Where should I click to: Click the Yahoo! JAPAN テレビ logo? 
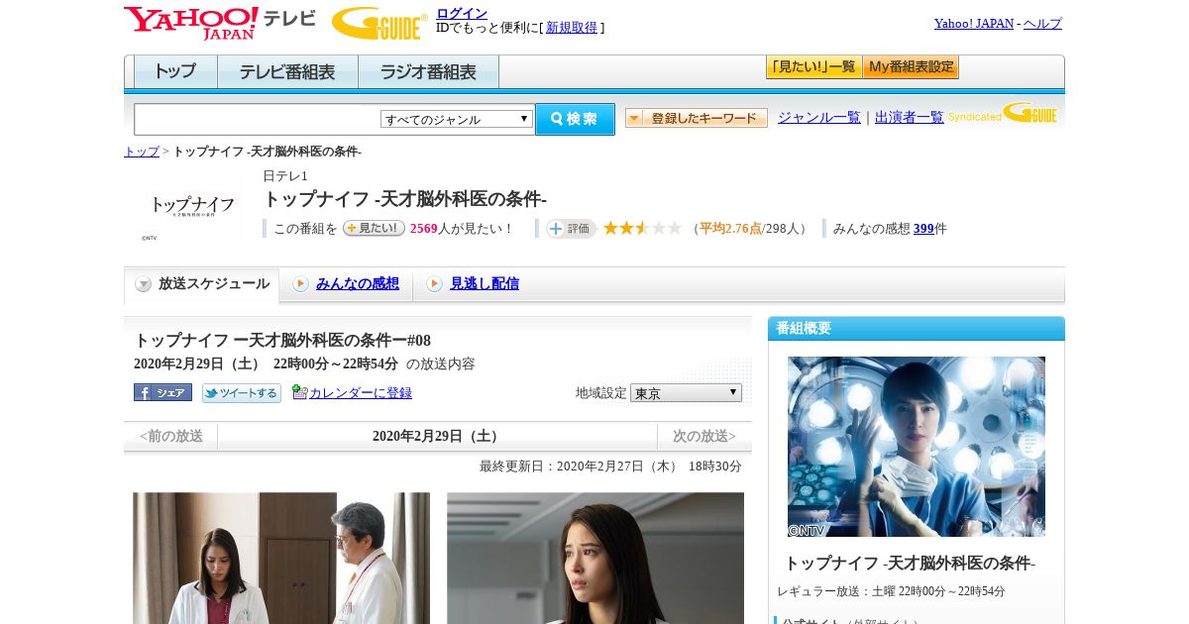click(220, 23)
